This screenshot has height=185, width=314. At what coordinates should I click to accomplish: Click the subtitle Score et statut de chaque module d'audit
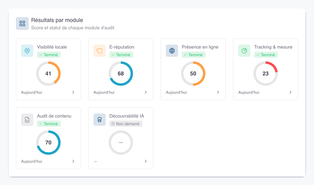[x=73, y=28]
